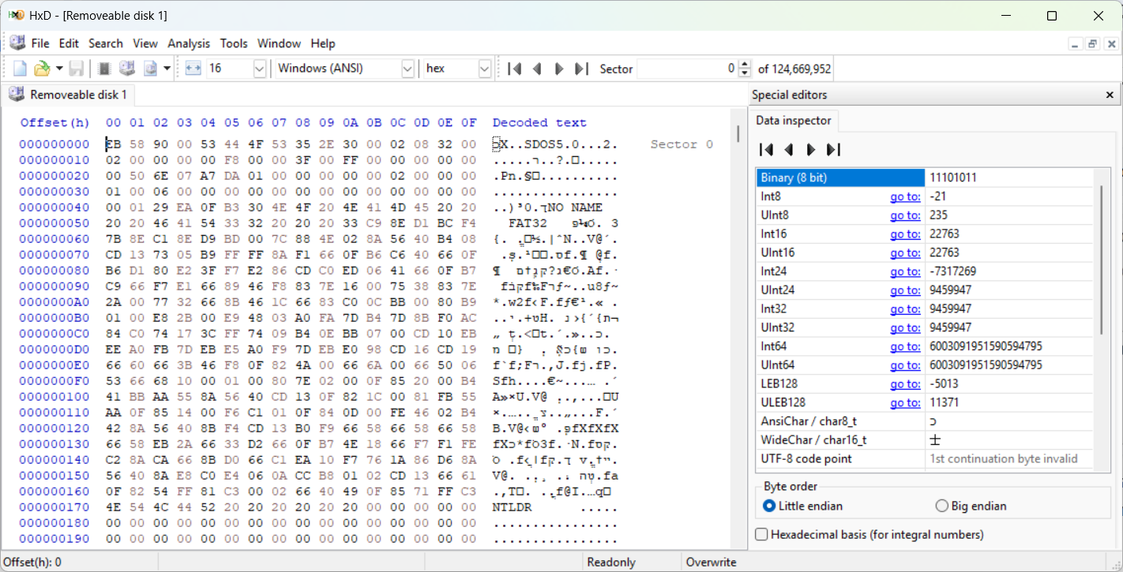Click the Open disk icon

click(x=126, y=69)
